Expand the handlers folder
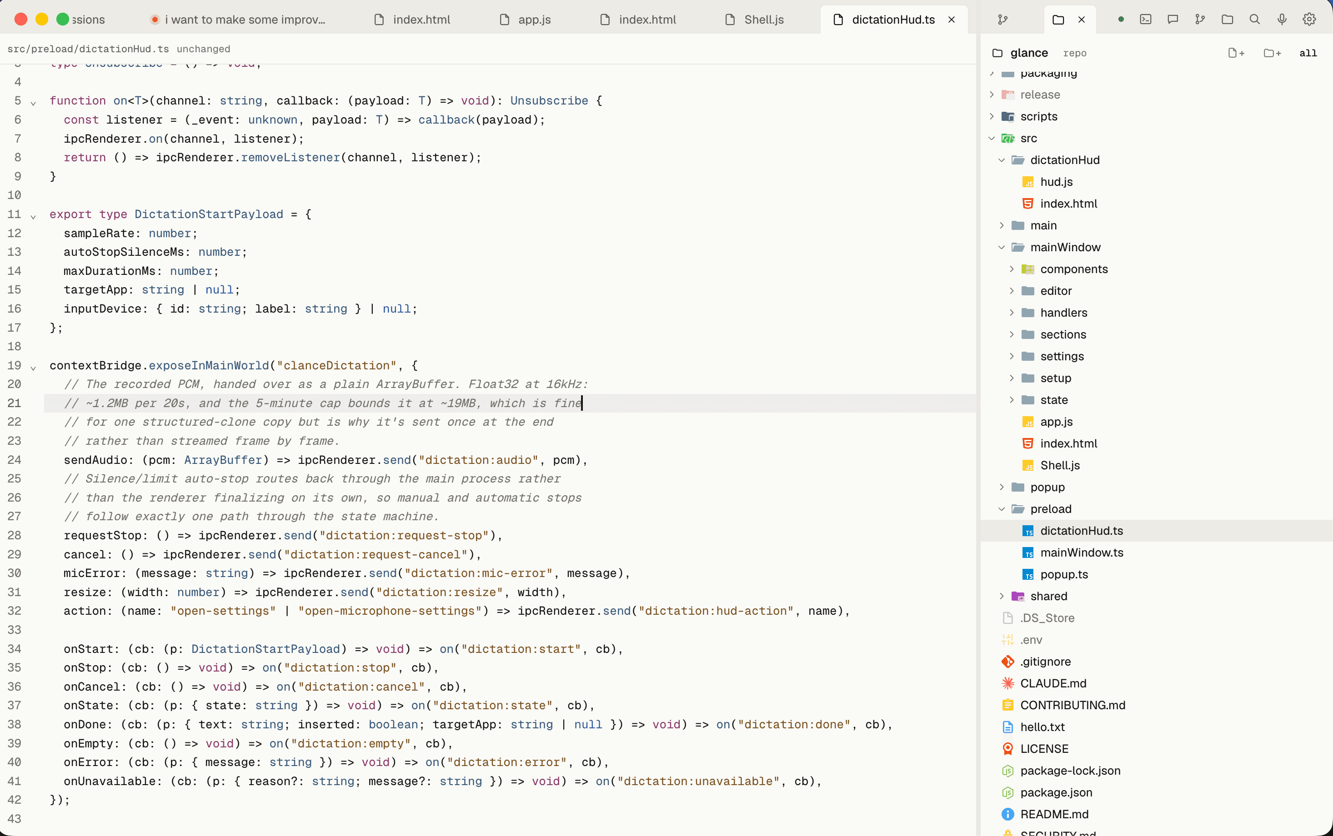 [x=1012, y=313]
